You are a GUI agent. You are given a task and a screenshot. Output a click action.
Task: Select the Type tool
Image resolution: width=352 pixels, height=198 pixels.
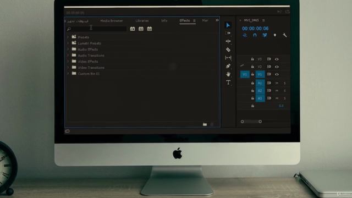[x=228, y=82]
